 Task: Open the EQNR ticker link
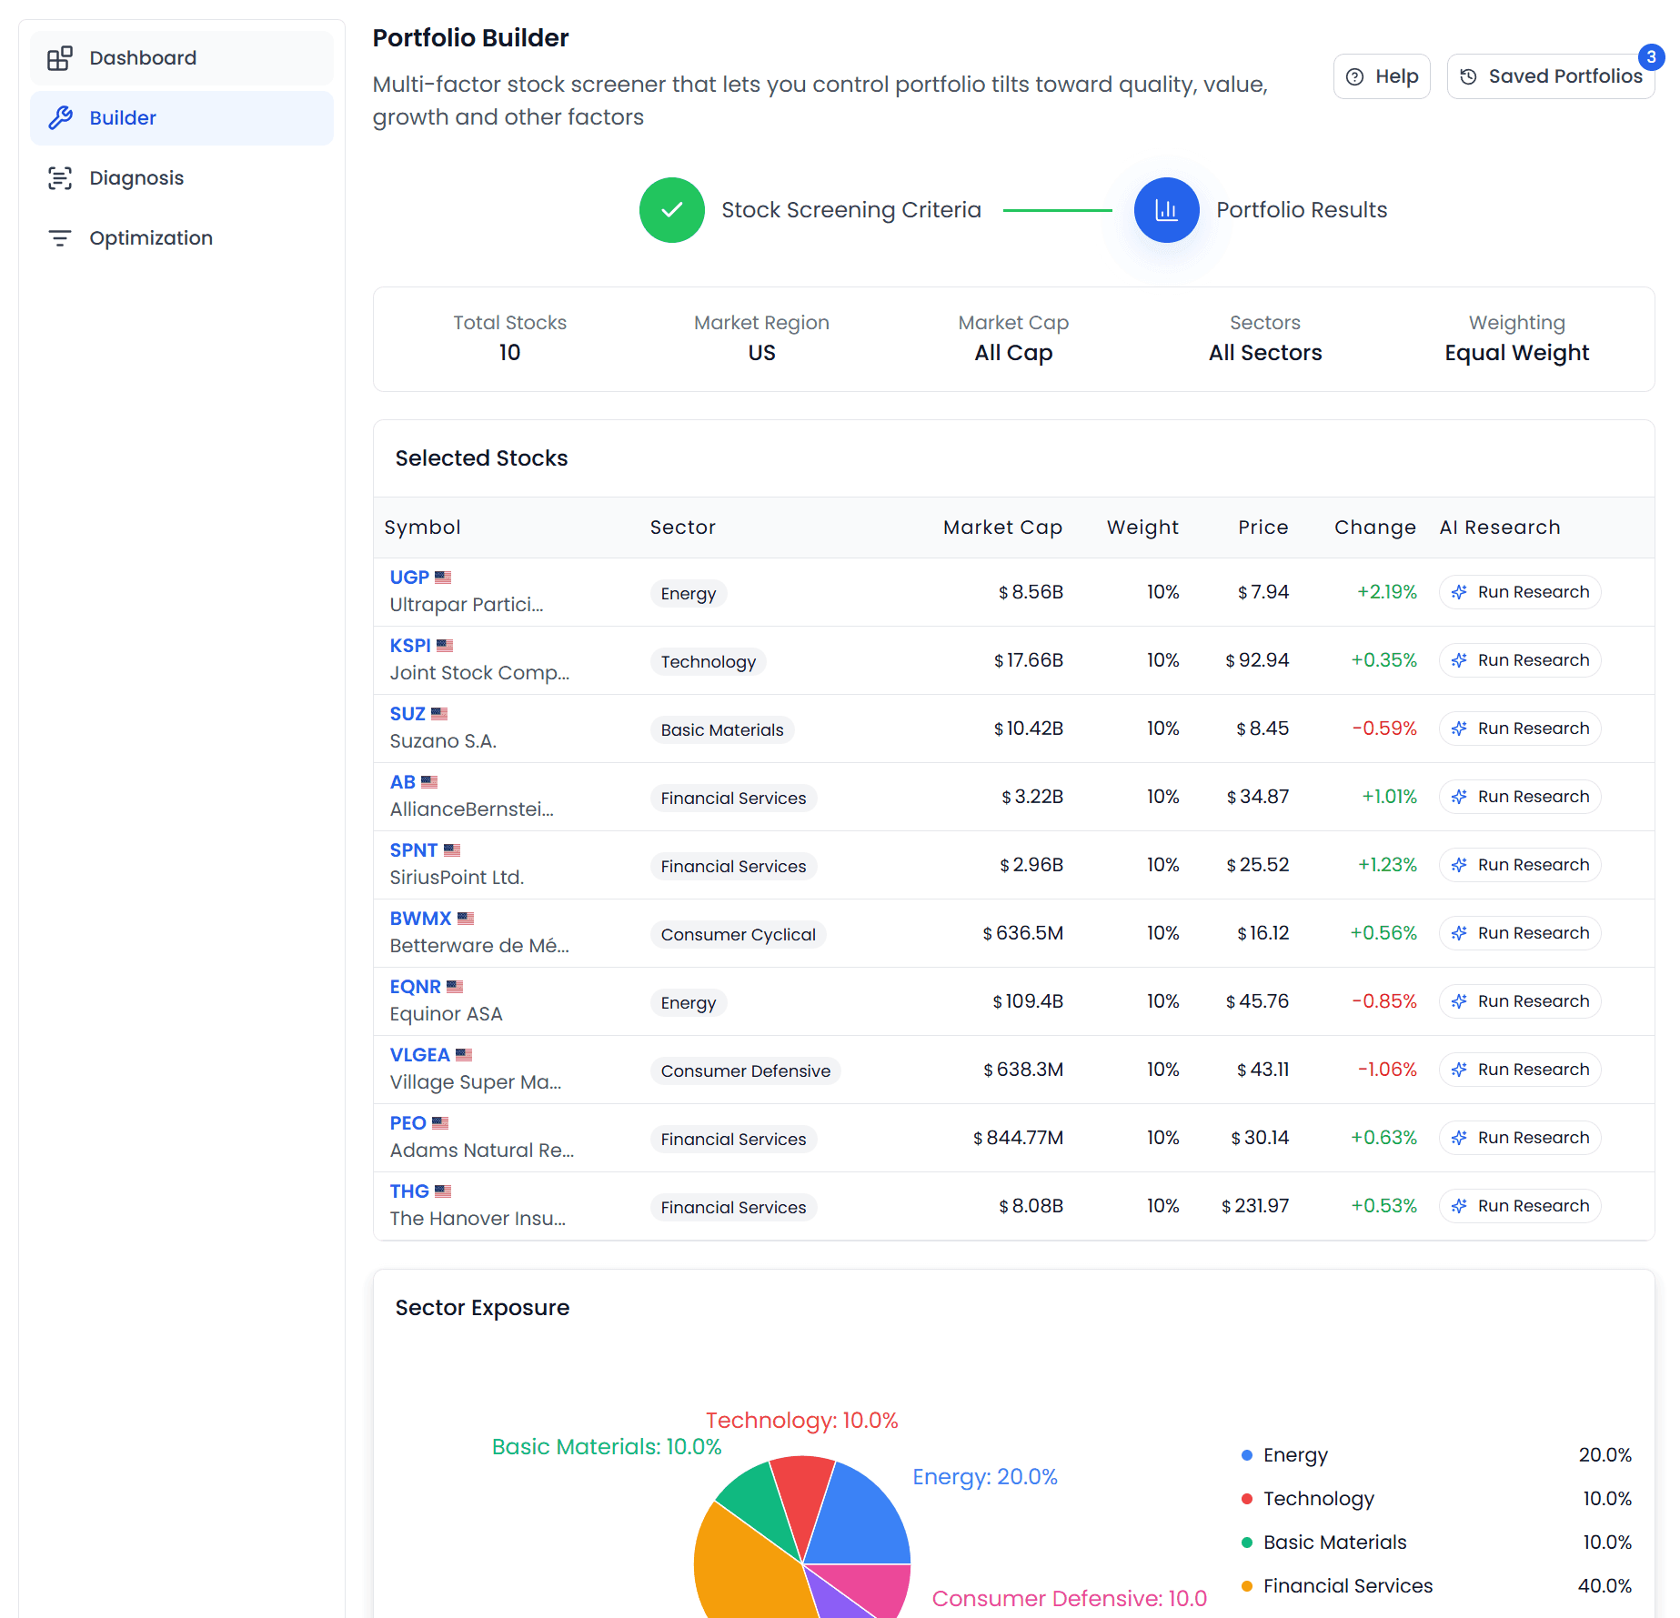pos(415,987)
